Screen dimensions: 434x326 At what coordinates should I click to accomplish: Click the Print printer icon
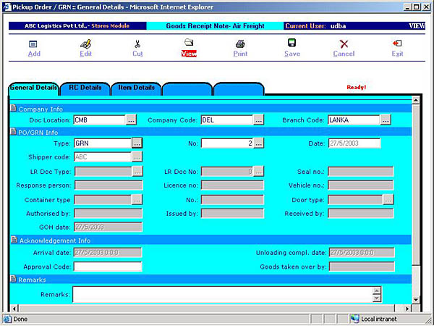pos(240,44)
